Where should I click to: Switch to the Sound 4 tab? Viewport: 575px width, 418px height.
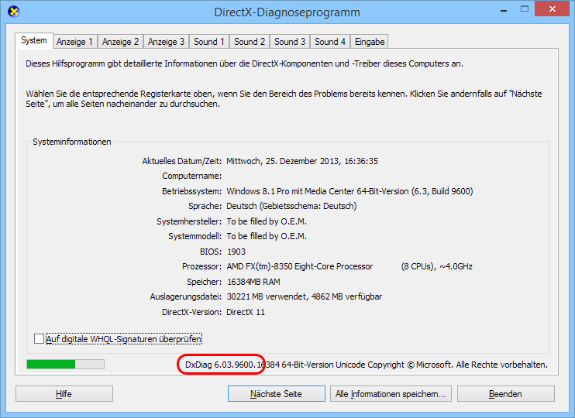[x=330, y=42]
